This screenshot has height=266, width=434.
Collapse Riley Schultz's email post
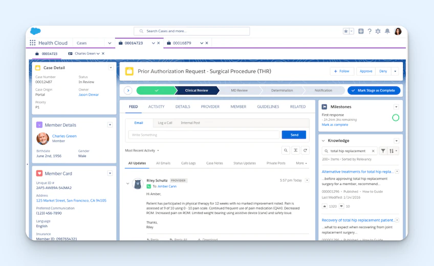[x=127, y=183]
